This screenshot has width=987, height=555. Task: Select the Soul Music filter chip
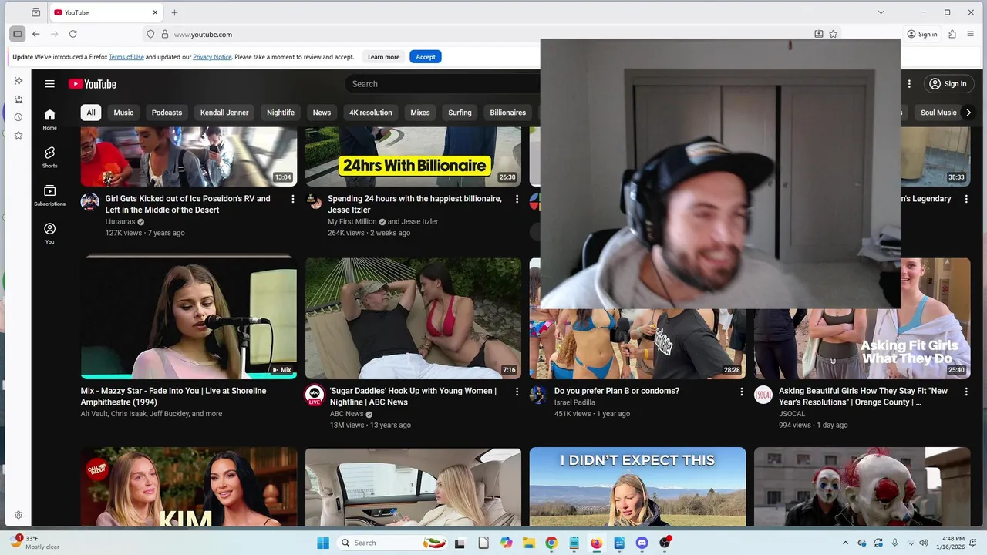tap(938, 113)
